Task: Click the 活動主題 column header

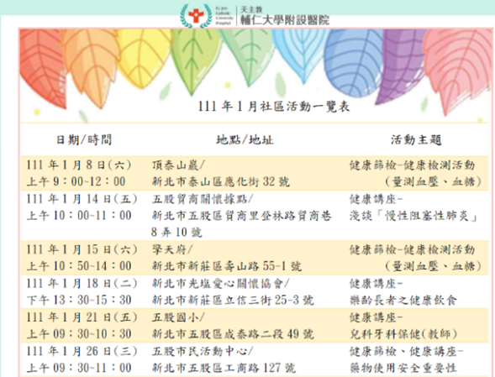Action: click(x=416, y=139)
